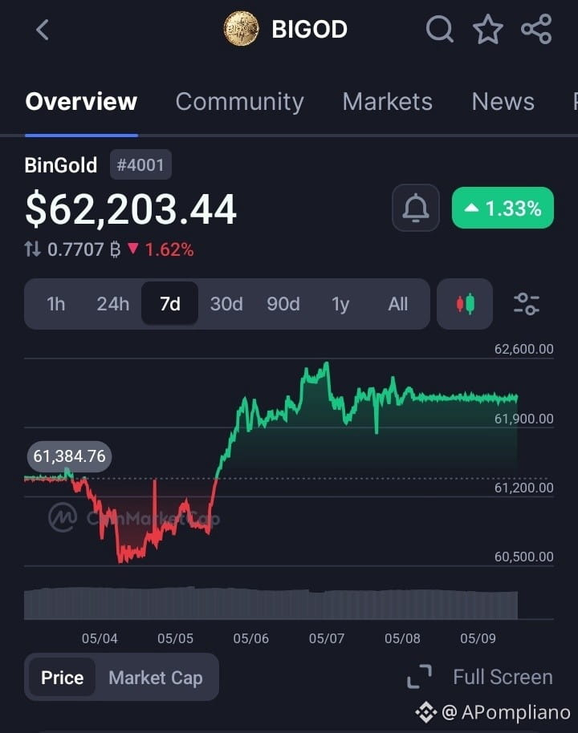The height and width of the screenshot is (733, 578).
Task: Switch chart to Market Cap
Action: [156, 678]
